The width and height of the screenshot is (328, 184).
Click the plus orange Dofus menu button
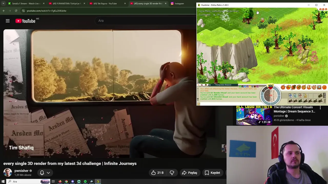tap(324, 87)
